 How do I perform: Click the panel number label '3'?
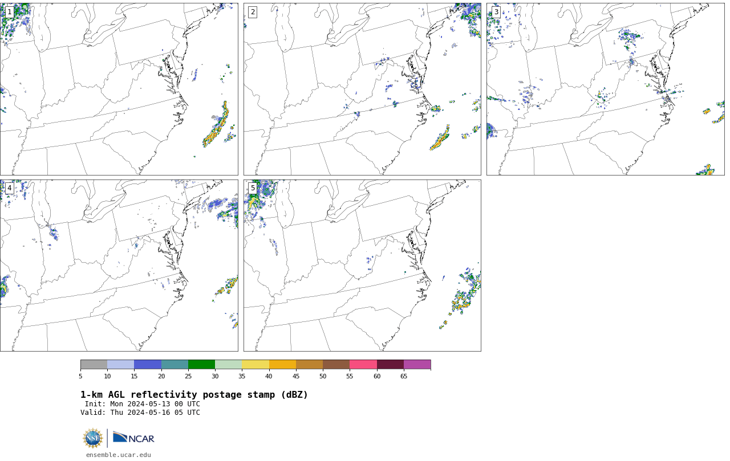(496, 12)
